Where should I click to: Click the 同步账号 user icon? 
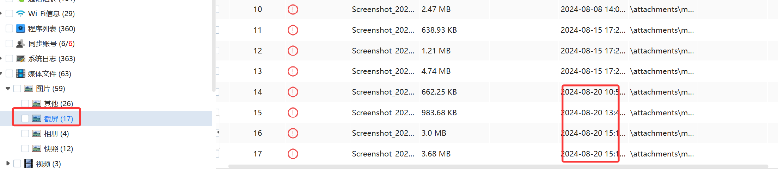21,44
